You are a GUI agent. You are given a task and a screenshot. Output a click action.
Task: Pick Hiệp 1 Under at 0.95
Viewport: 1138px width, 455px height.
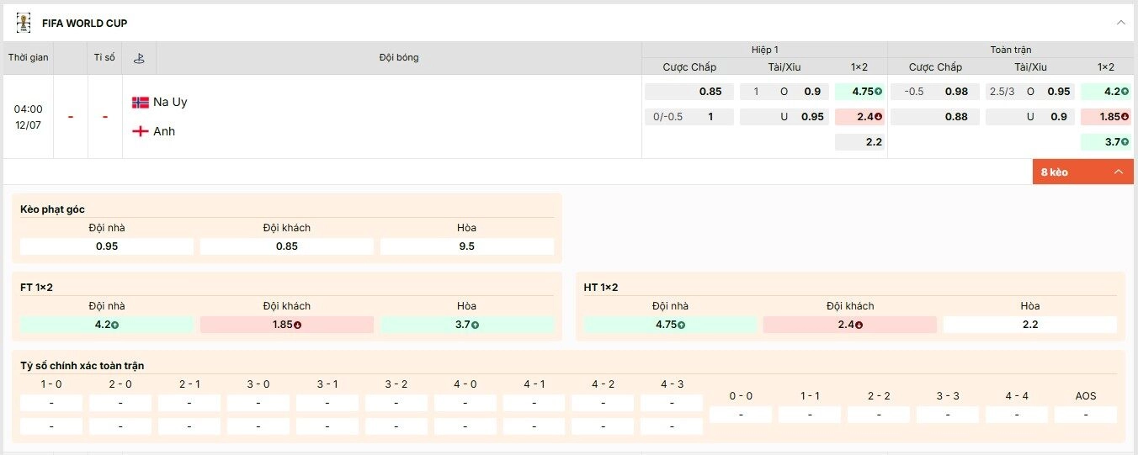[x=784, y=117]
